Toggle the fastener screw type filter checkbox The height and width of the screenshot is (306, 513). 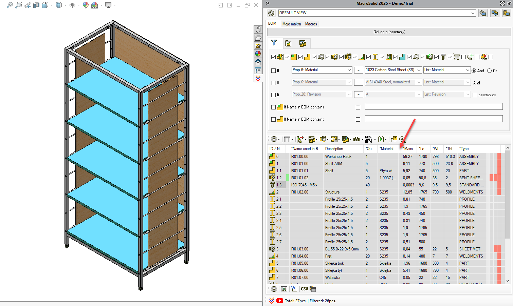tap(437, 57)
